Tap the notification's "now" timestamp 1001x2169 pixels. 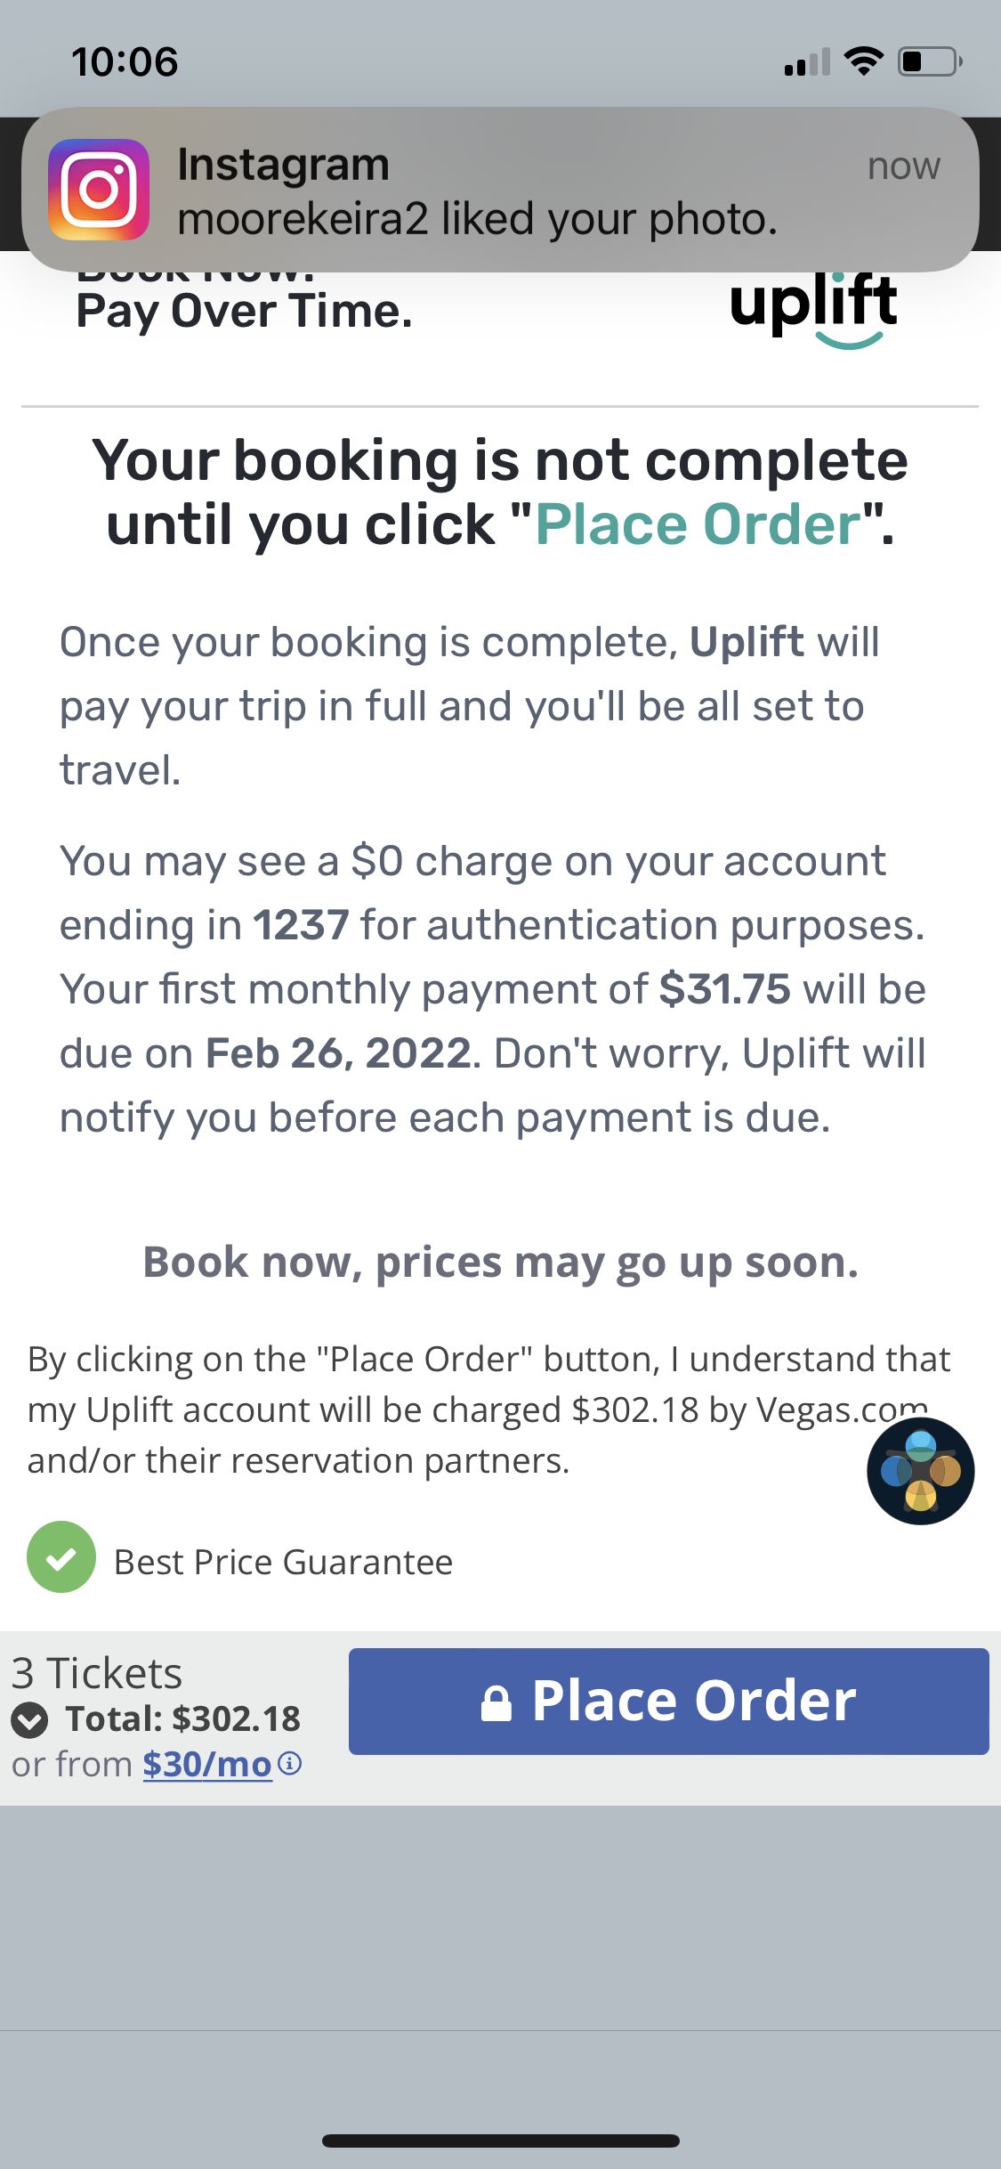[904, 166]
